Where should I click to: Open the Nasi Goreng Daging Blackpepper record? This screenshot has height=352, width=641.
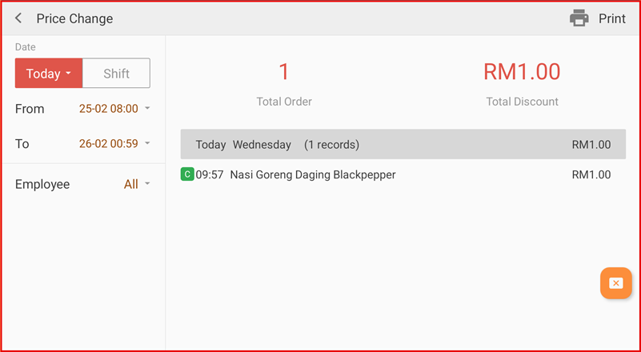point(312,174)
